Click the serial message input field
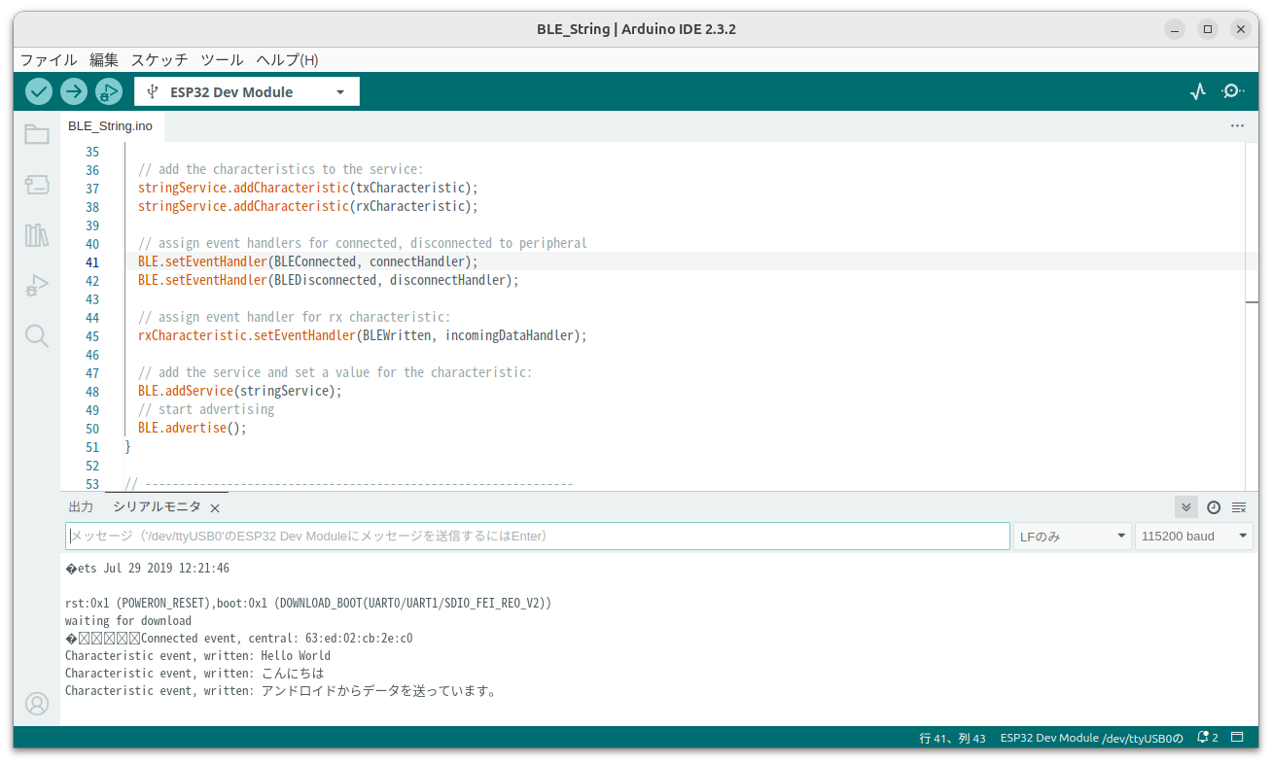Screen dimensions: 1272x764 coord(538,537)
